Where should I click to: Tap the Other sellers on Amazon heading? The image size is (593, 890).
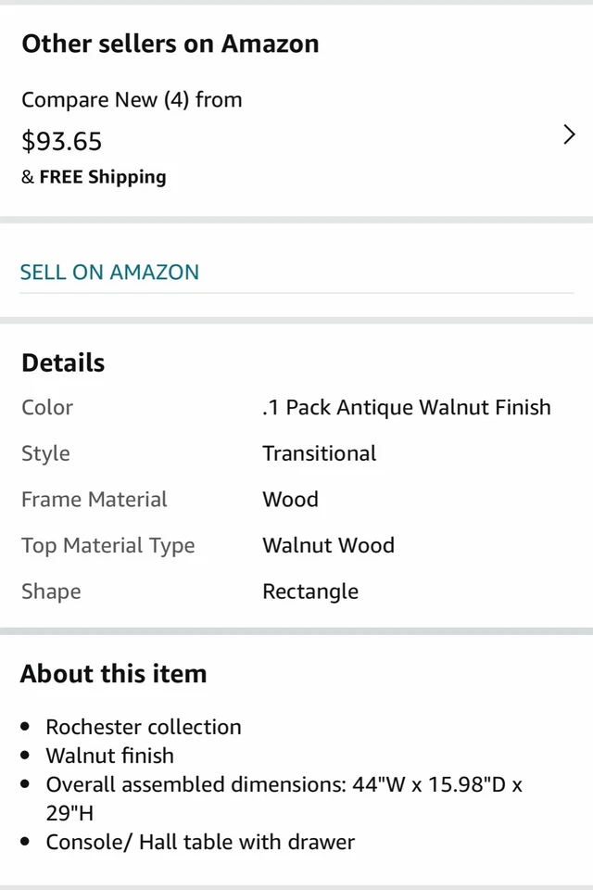click(170, 44)
